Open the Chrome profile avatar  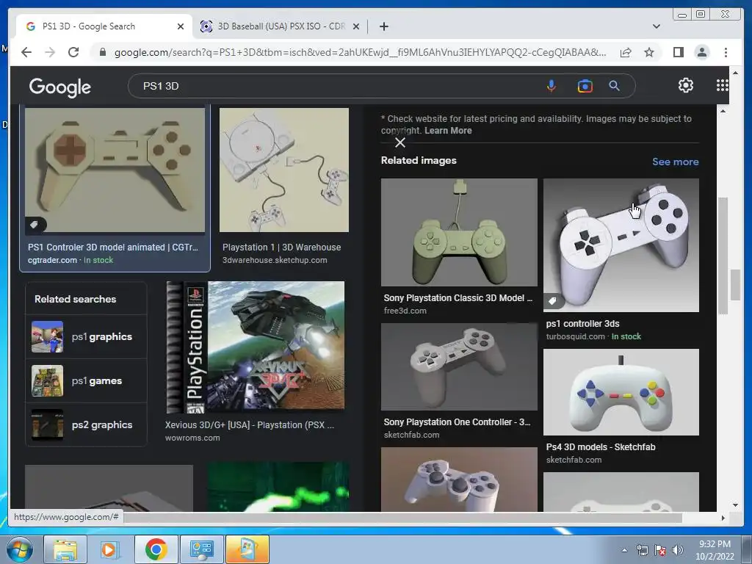[x=701, y=52]
